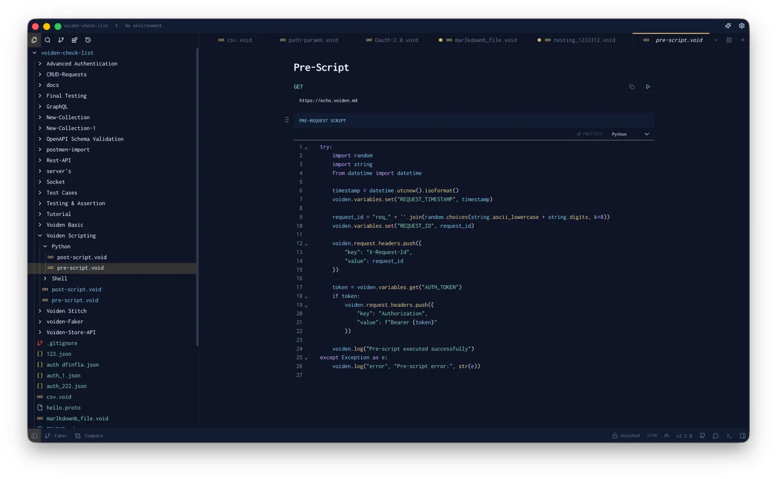Click the PRETTIFY button
This screenshot has height=479, width=777.
tap(589, 134)
